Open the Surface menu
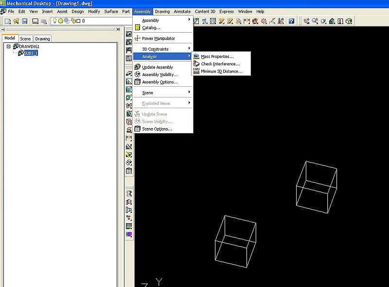The image size is (389, 287). [111, 11]
